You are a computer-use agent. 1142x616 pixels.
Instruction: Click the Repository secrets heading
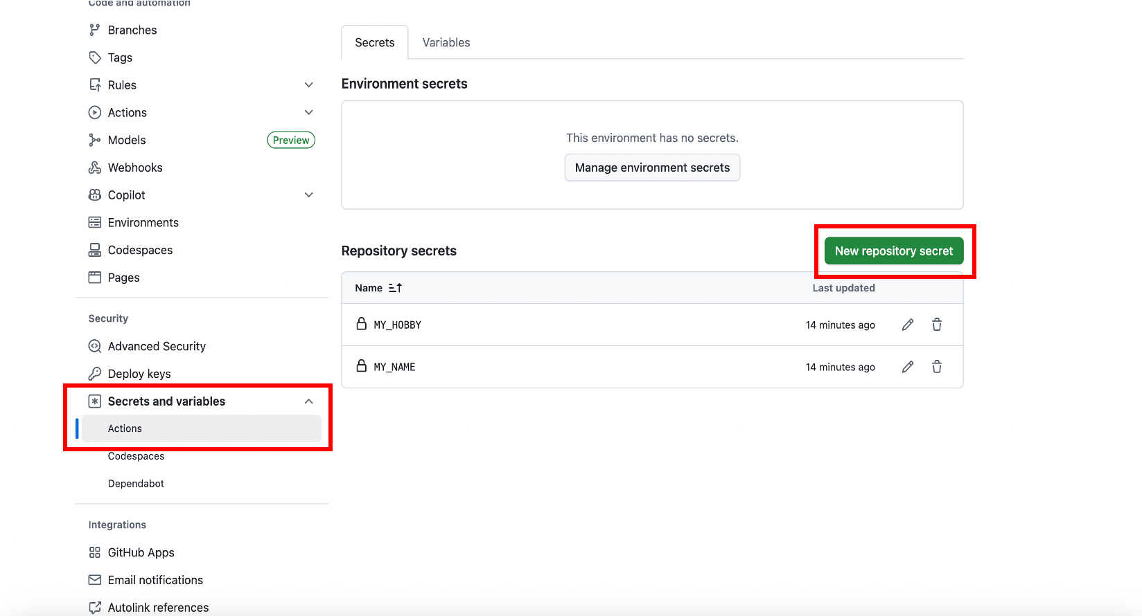pos(399,251)
